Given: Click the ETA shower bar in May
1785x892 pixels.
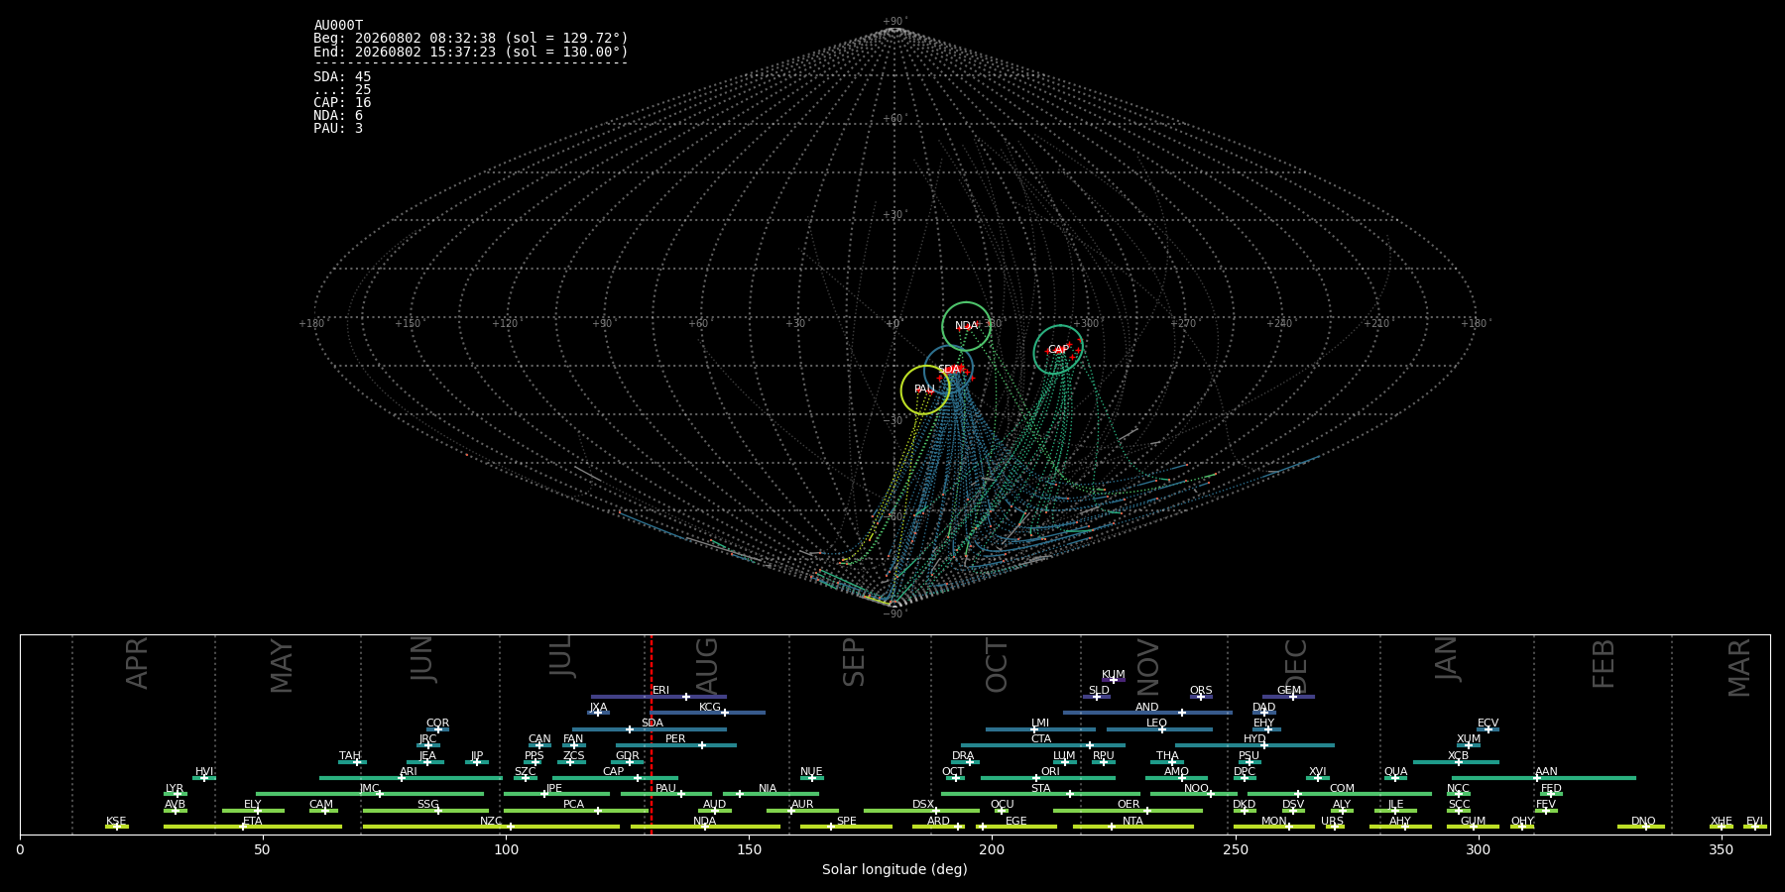Looking at the screenshot, I should 253,827.
